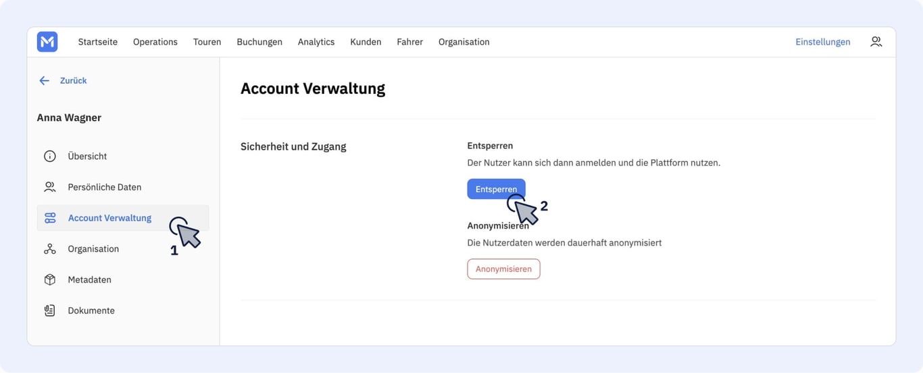Screen dimensions: 923x373
Task: Click the Anna Wagner name
Action: point(69,117)
